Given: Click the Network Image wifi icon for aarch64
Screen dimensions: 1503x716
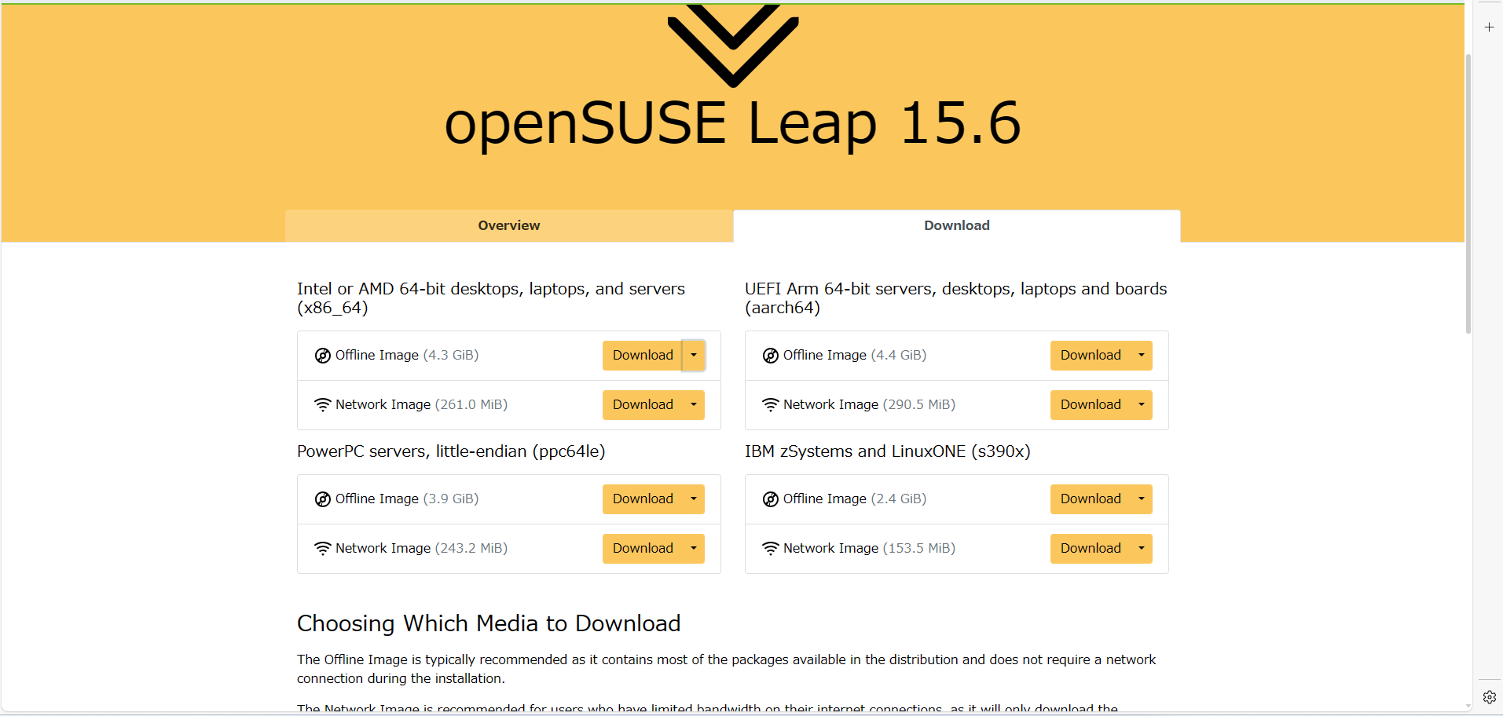Looking at the screenshot, I should [770, 404].
